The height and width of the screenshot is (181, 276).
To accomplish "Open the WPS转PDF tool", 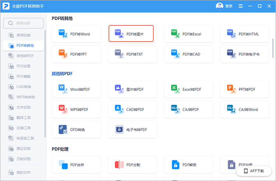I will pos(76,109).
